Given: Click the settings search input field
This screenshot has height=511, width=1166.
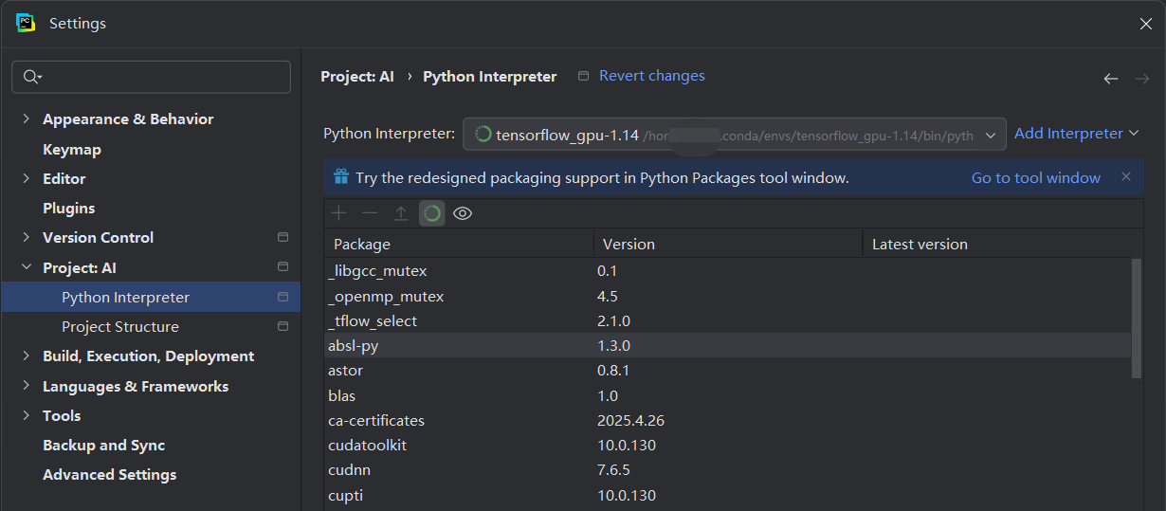Looking at the screenshot, I should click(x=161, y=77).
